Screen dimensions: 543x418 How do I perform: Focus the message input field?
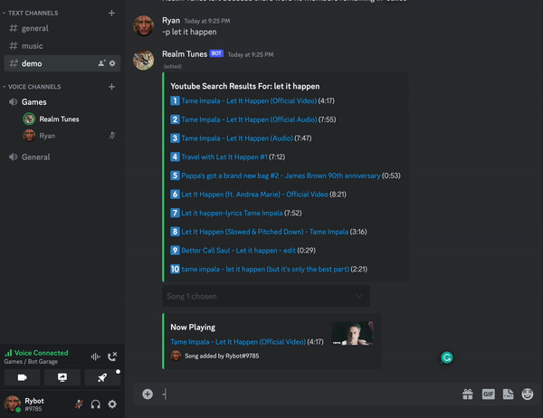point(309,394)
